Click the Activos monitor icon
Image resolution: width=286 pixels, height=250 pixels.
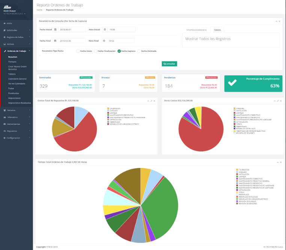(5, 44)
